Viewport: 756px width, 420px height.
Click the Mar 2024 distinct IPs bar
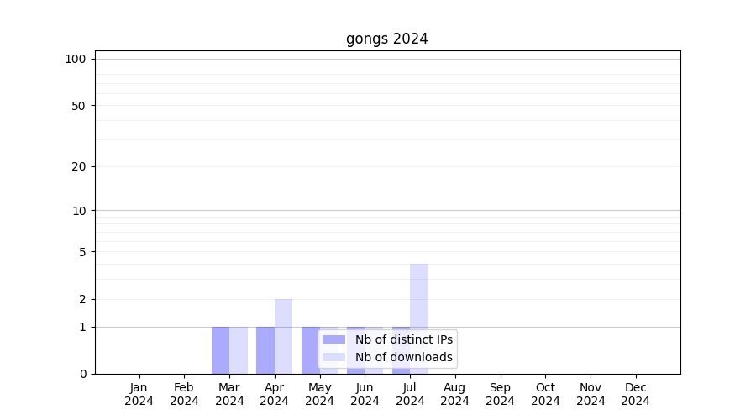coord(220,350)
